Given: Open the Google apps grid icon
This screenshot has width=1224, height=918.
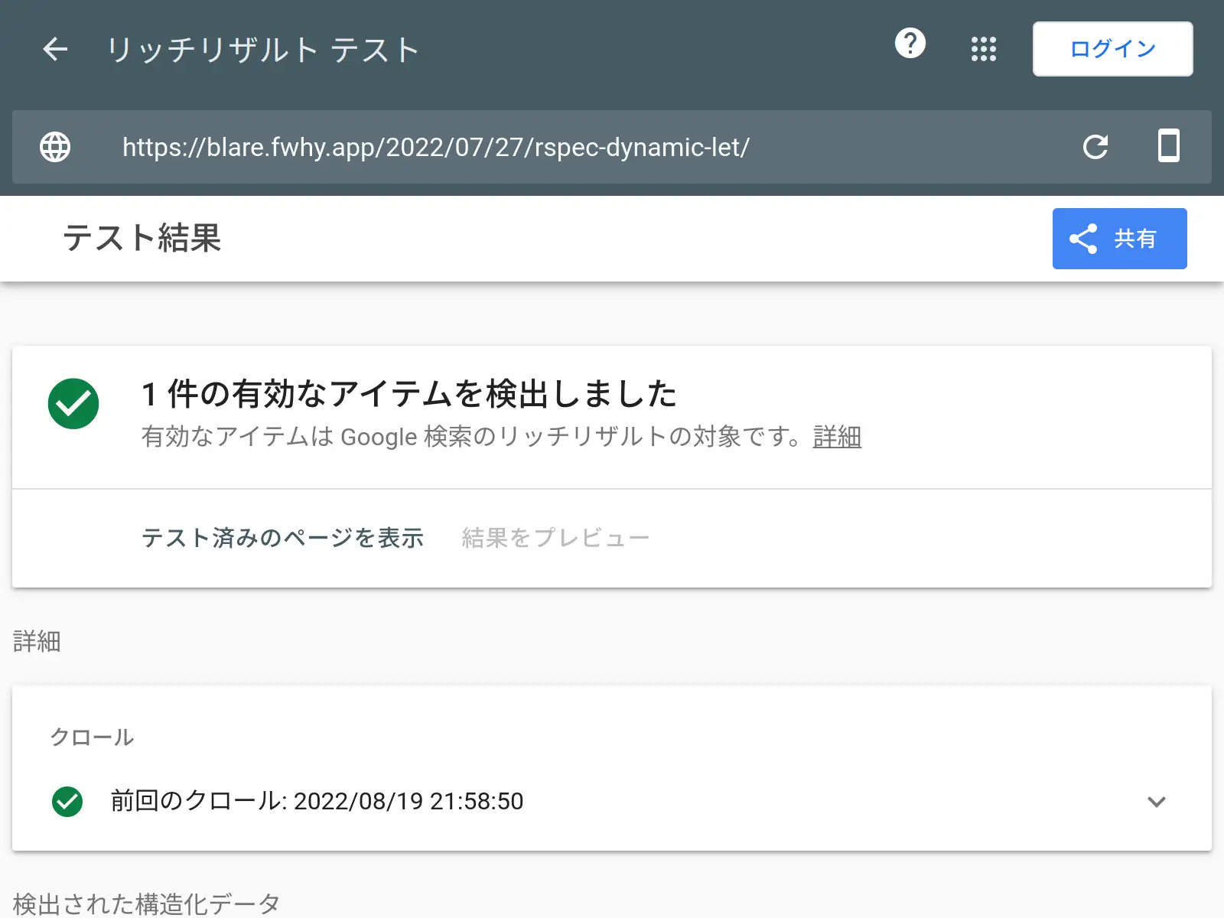Looking at the screenshot, I should [984, 49].
